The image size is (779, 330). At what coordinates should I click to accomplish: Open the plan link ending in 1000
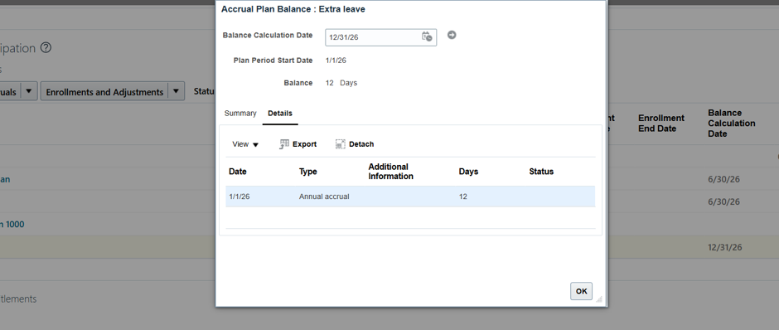click(12, 224)
